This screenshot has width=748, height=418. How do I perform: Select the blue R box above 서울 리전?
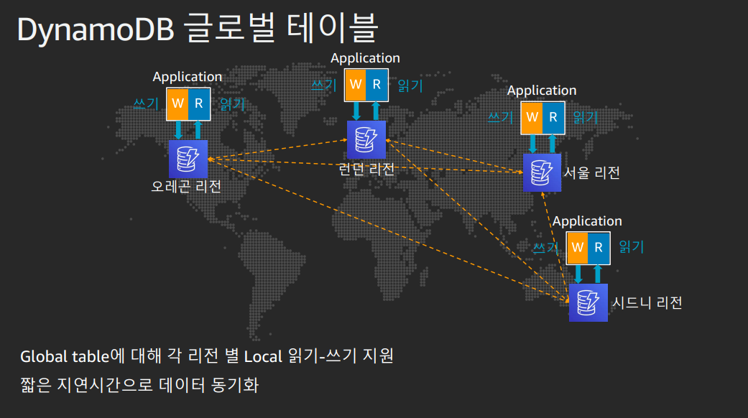tap(553, 117)
